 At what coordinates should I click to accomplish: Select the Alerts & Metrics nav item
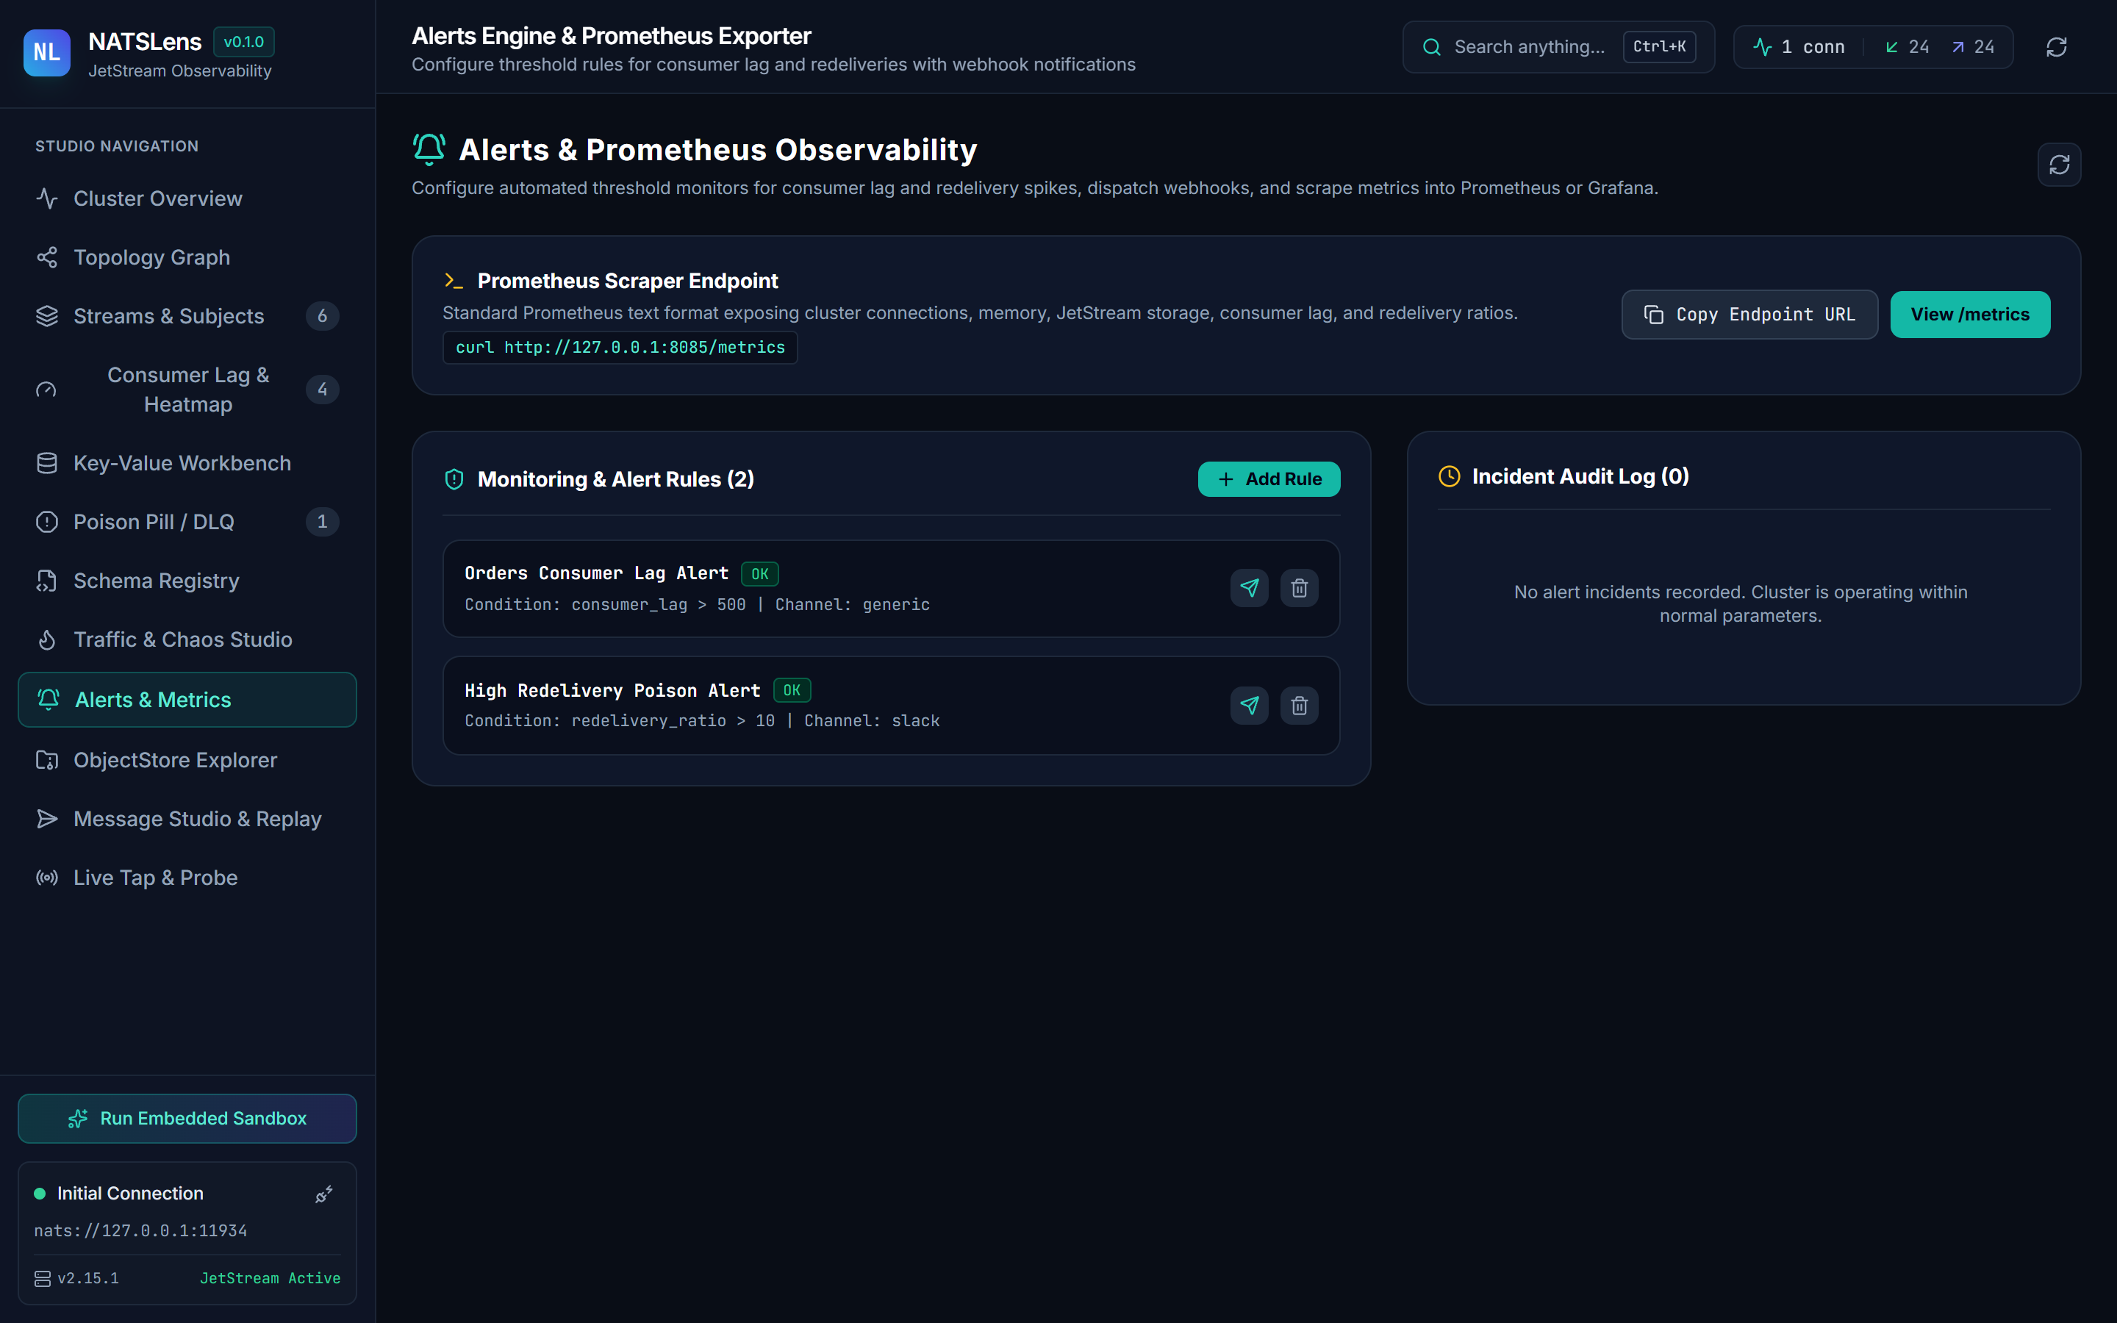pos(187,700)
